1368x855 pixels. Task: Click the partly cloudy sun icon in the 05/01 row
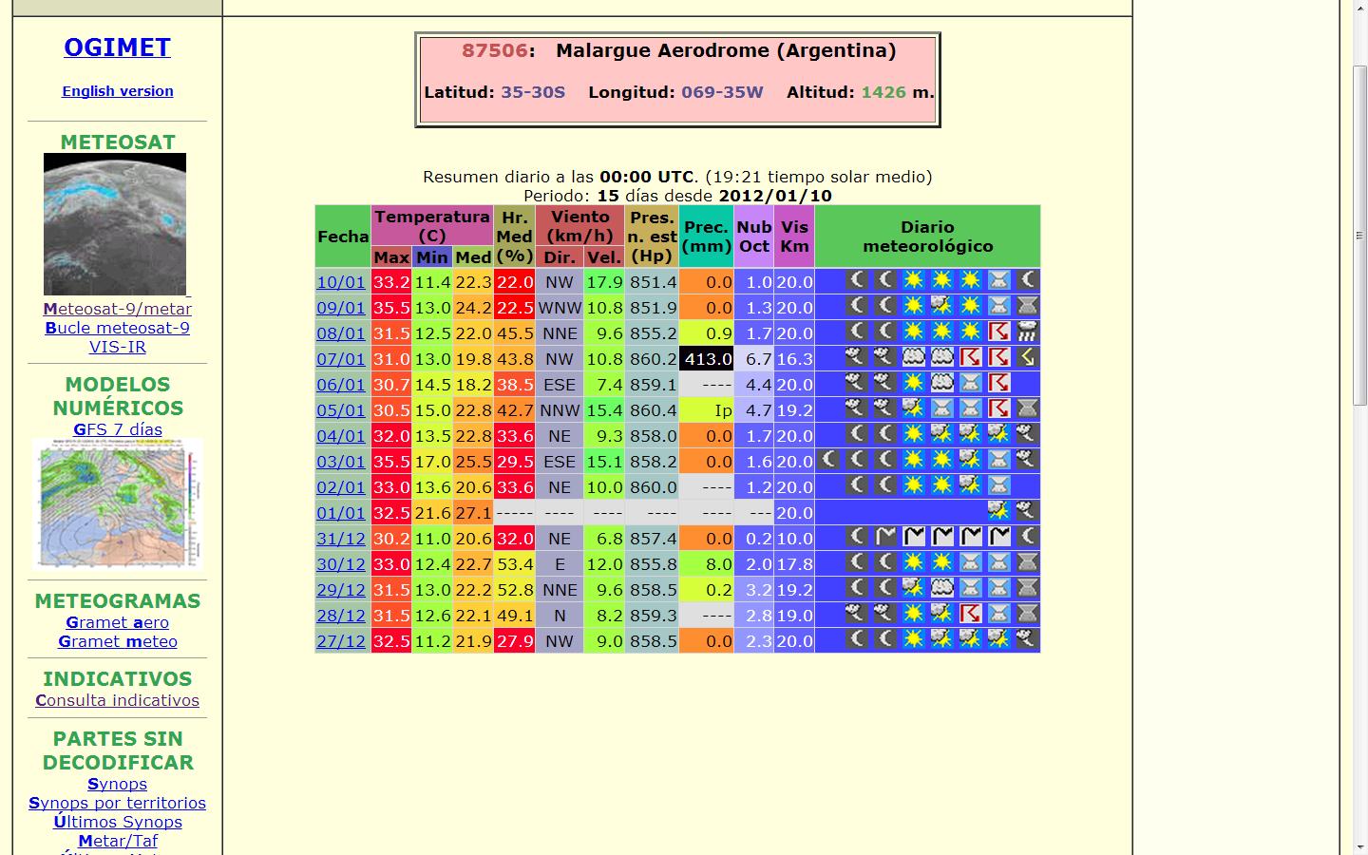click(913, 408)
